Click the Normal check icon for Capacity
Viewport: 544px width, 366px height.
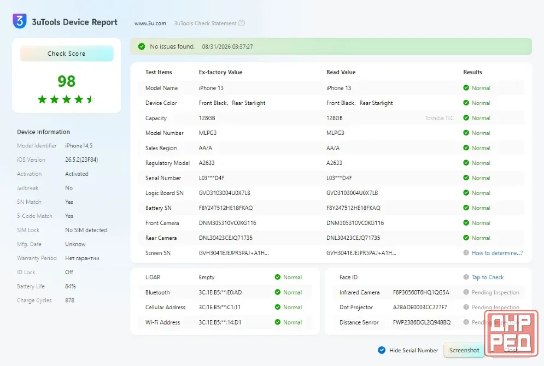point(466,118)
